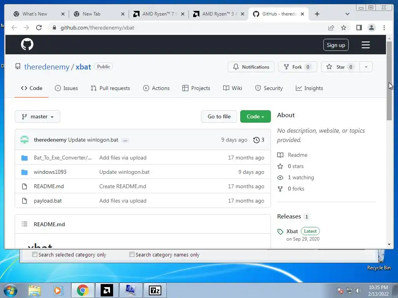Image resolution: width=398 pixels, height=298 pixels.
Task: Go forward with the browser forward arrow
Action: 26,28
